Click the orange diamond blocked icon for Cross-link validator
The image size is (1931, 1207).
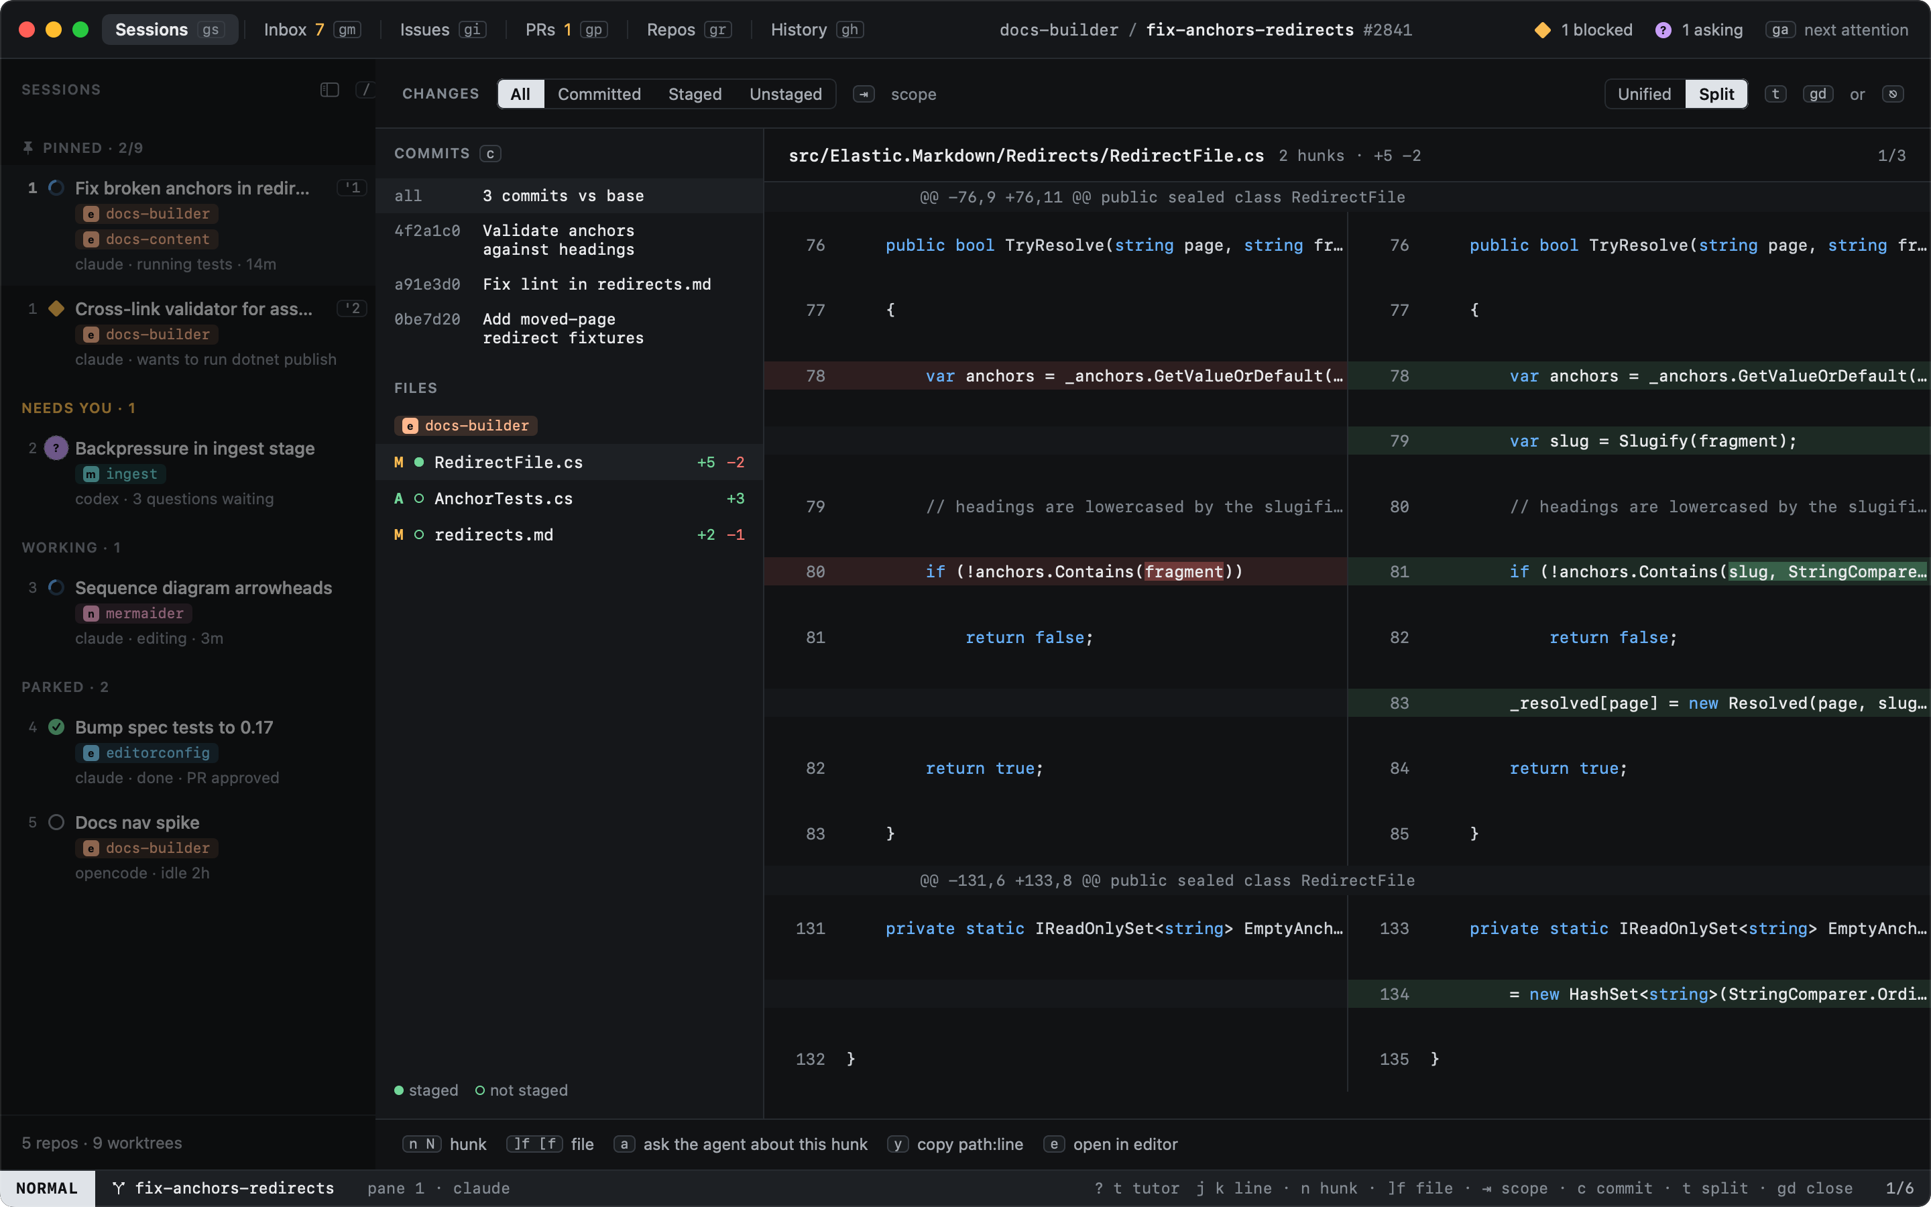click(56, 308)
